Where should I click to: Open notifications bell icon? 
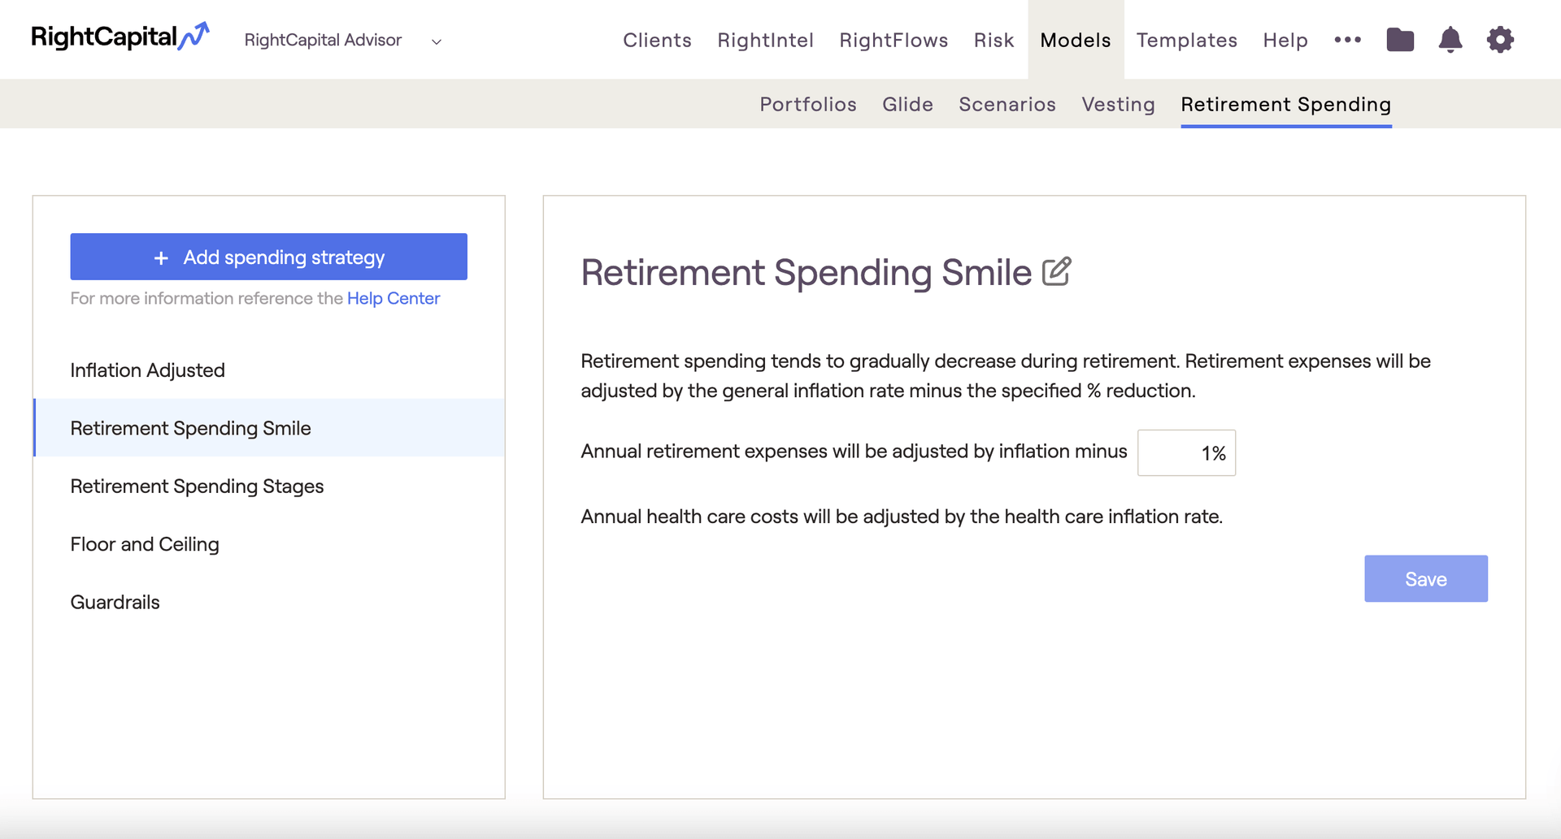1450,40
